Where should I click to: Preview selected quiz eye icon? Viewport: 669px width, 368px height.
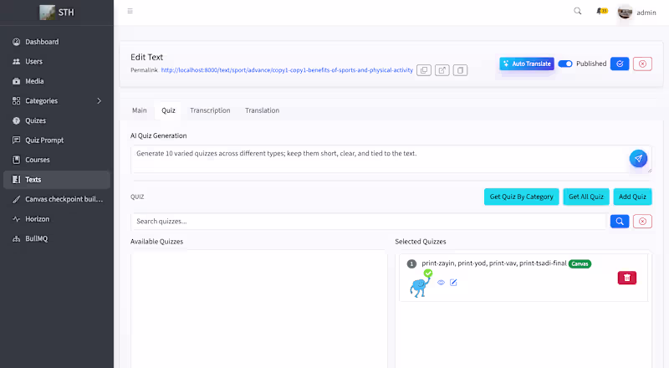pos(442,282)
